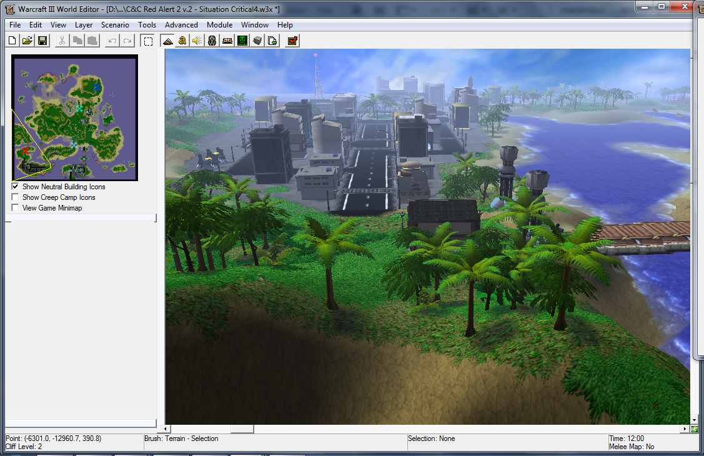704x456 pixels.
Task: Open the Layer menu
Action: [84, 25]
